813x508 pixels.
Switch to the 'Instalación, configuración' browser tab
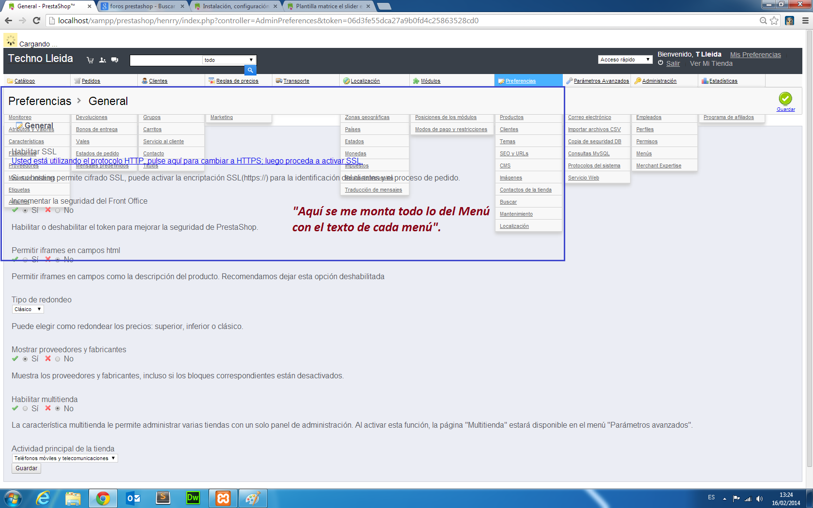pyautogui.click(x=236, y=6)
